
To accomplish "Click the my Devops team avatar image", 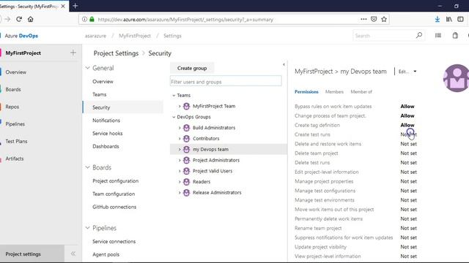I will 456,78.
